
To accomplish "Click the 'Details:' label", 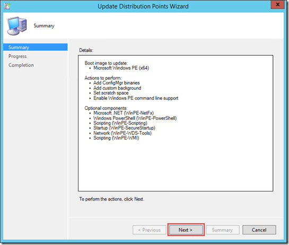I will pos(86,50).
